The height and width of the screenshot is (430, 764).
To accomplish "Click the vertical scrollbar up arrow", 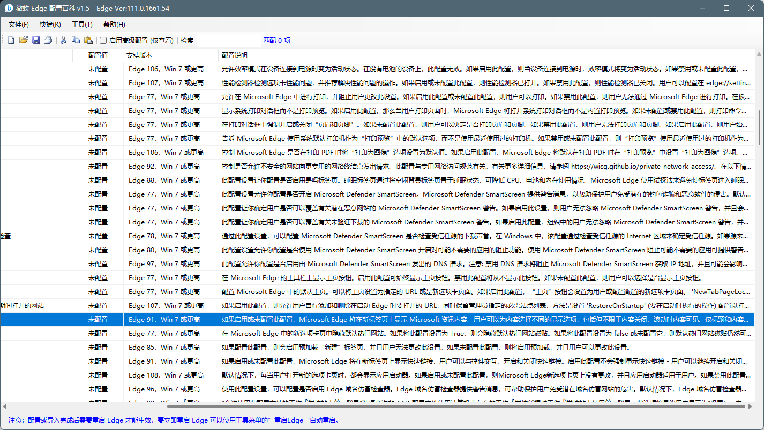I will pyautogui.click(x=759, y=53).
